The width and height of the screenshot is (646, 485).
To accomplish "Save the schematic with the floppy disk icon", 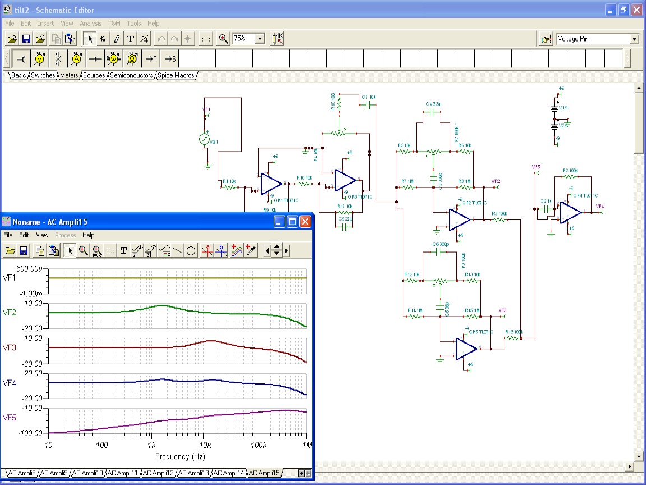I will tap(26, 39).
